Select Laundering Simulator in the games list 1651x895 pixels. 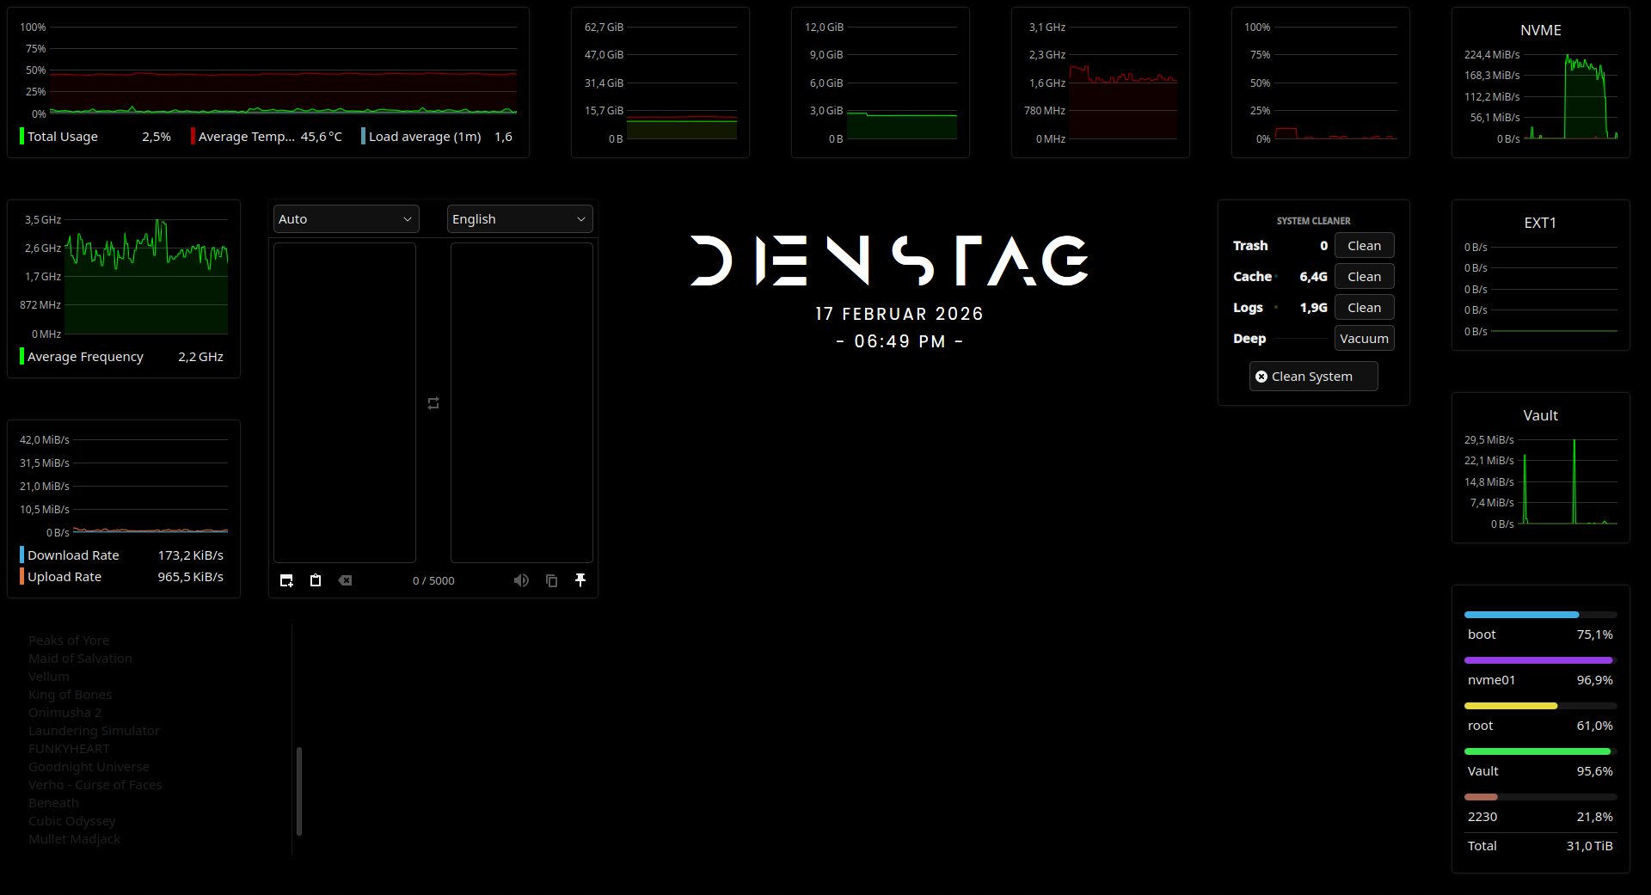[x=94, y=731]
